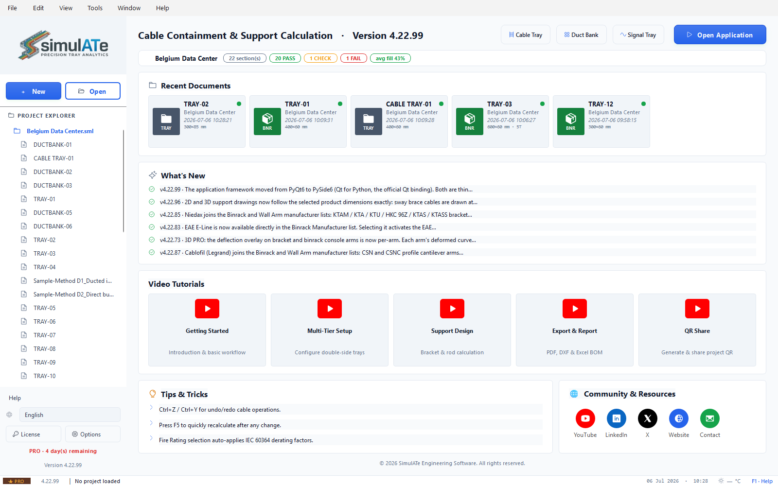The width and height of the screenshot is (778, 486).
Task: Click the globe icon beside the language field
Action: [x=9, y=415]
